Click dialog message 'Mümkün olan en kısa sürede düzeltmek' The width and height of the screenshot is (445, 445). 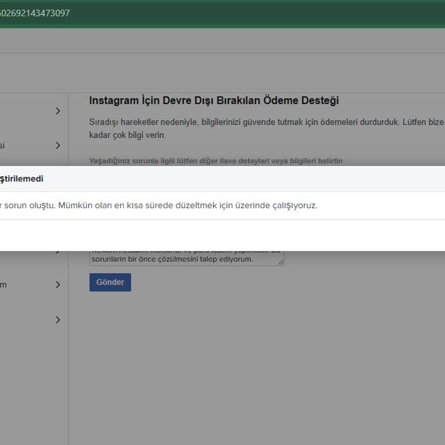(x=138, y=205)
